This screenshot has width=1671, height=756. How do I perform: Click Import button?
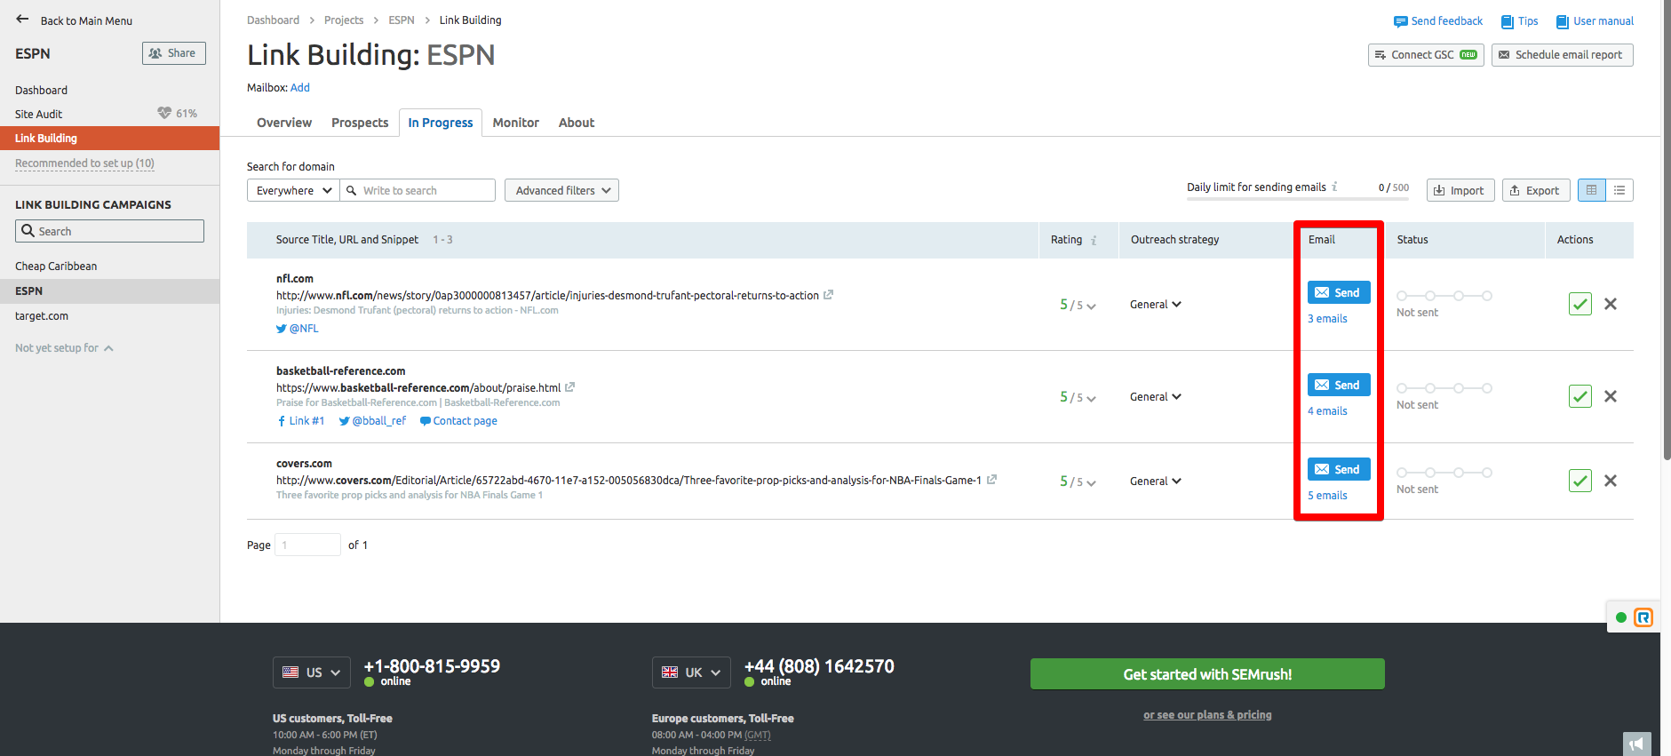[1460, 190]
